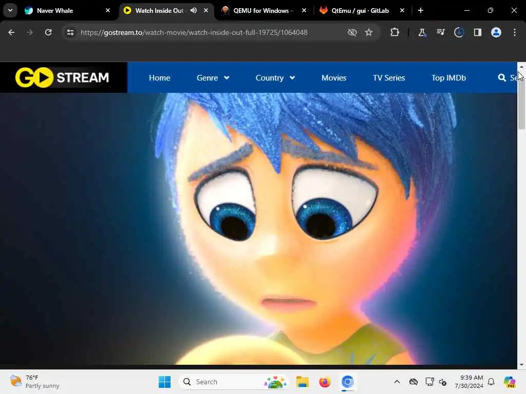Switch to QEMU for Windows tab

click(x=264, y=10)
